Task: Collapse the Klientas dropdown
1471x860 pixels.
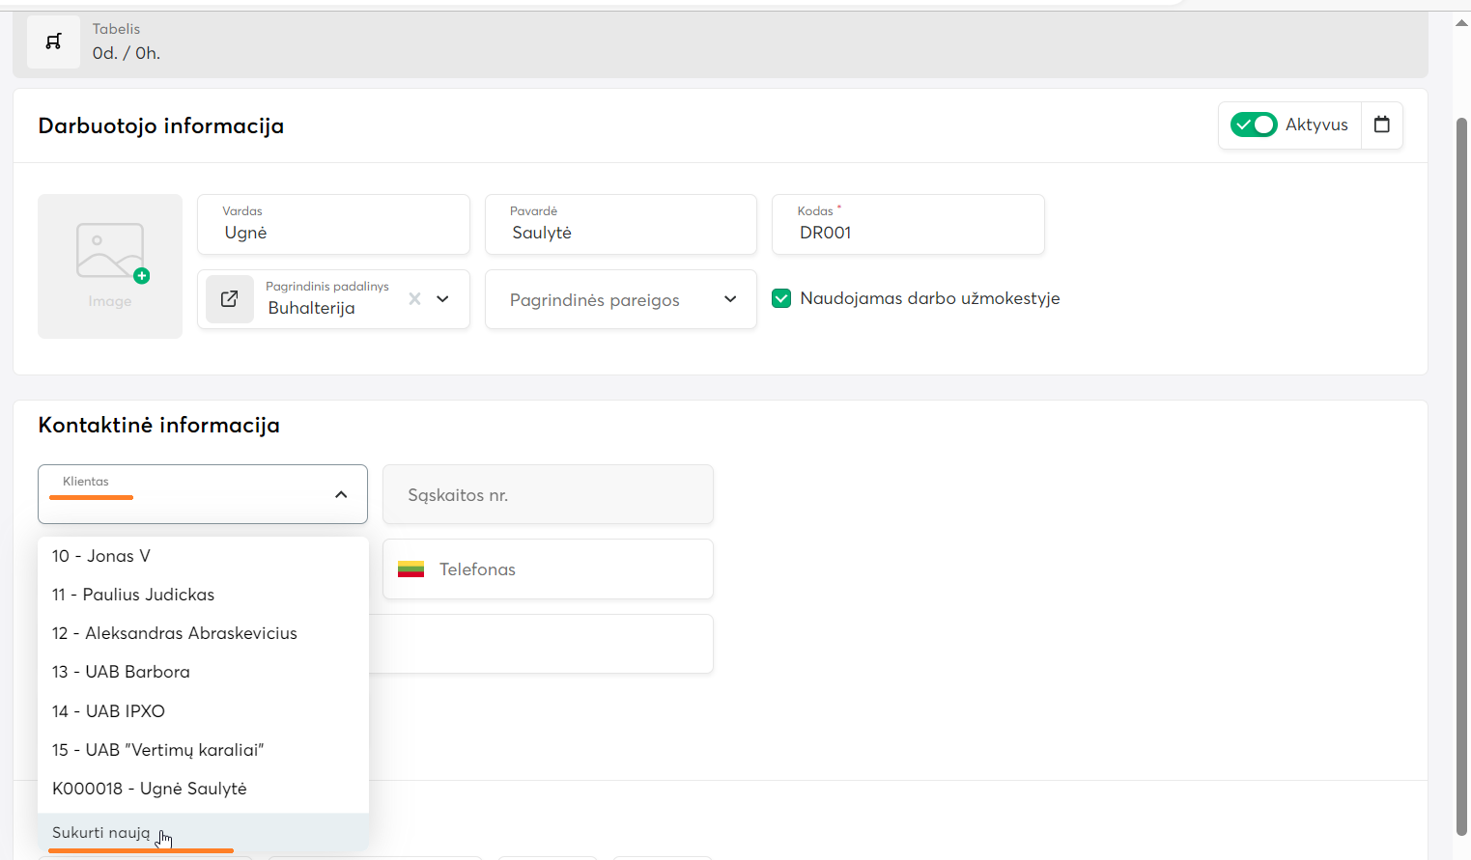Action: click(341, 494)
